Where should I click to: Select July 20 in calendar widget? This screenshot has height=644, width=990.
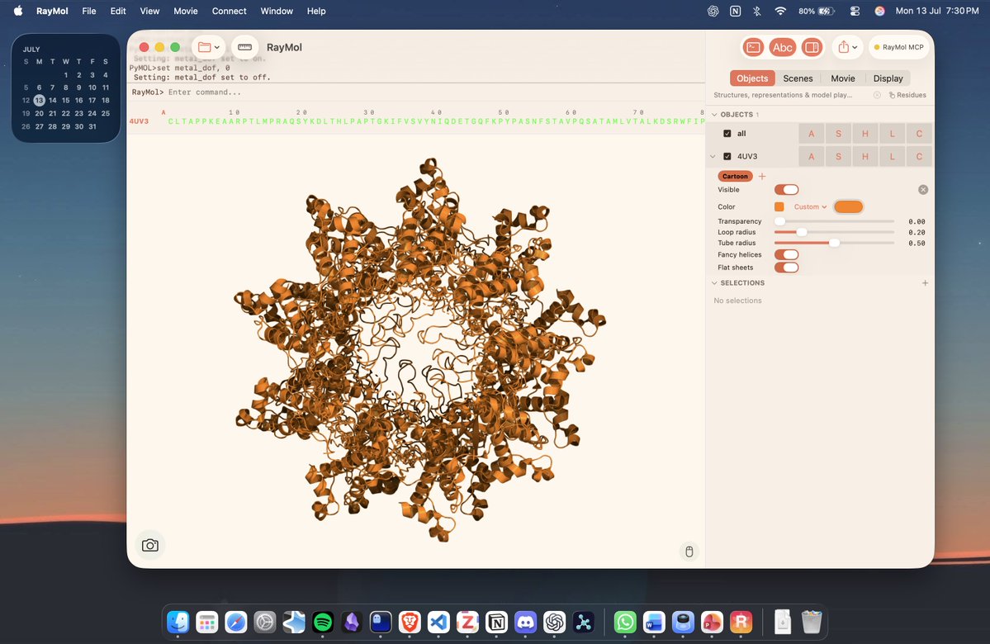[39, 114]
